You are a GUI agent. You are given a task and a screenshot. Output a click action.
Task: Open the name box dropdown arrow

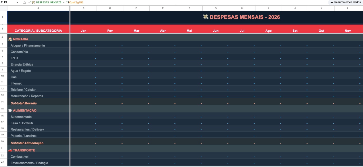point(17,2)
